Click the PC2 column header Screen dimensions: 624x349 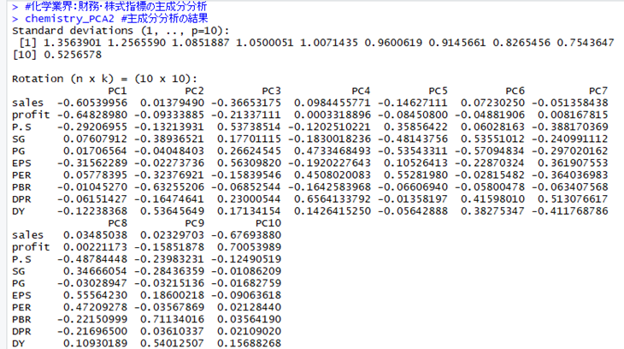(194, 92)
